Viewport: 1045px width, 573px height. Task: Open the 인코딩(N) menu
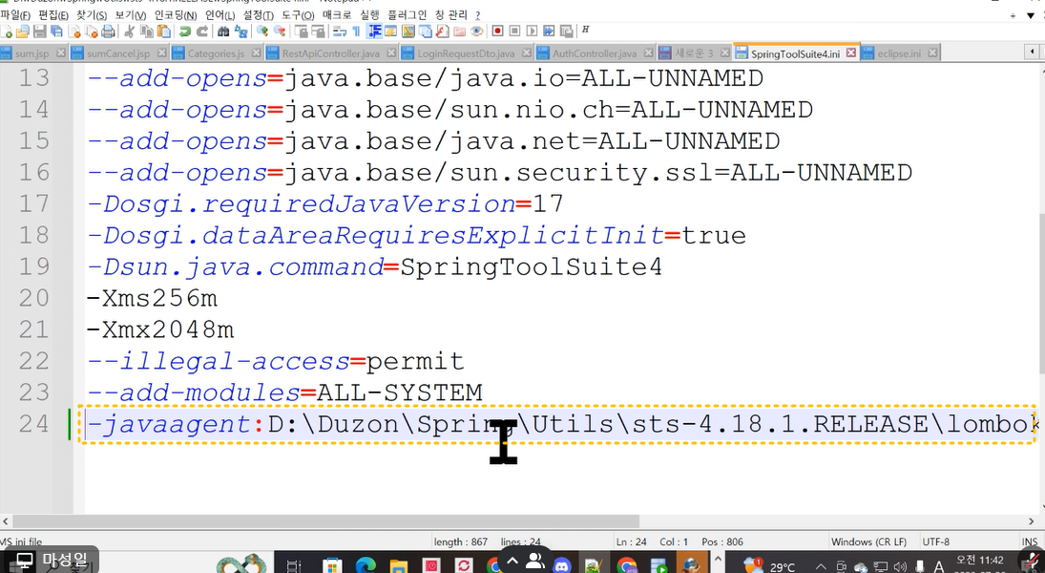tap(176, 14)
